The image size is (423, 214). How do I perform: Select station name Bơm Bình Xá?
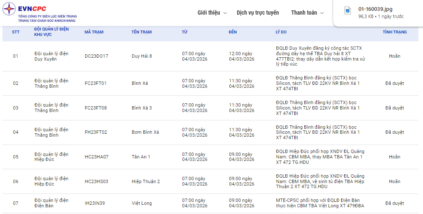(x=145, y=132)
